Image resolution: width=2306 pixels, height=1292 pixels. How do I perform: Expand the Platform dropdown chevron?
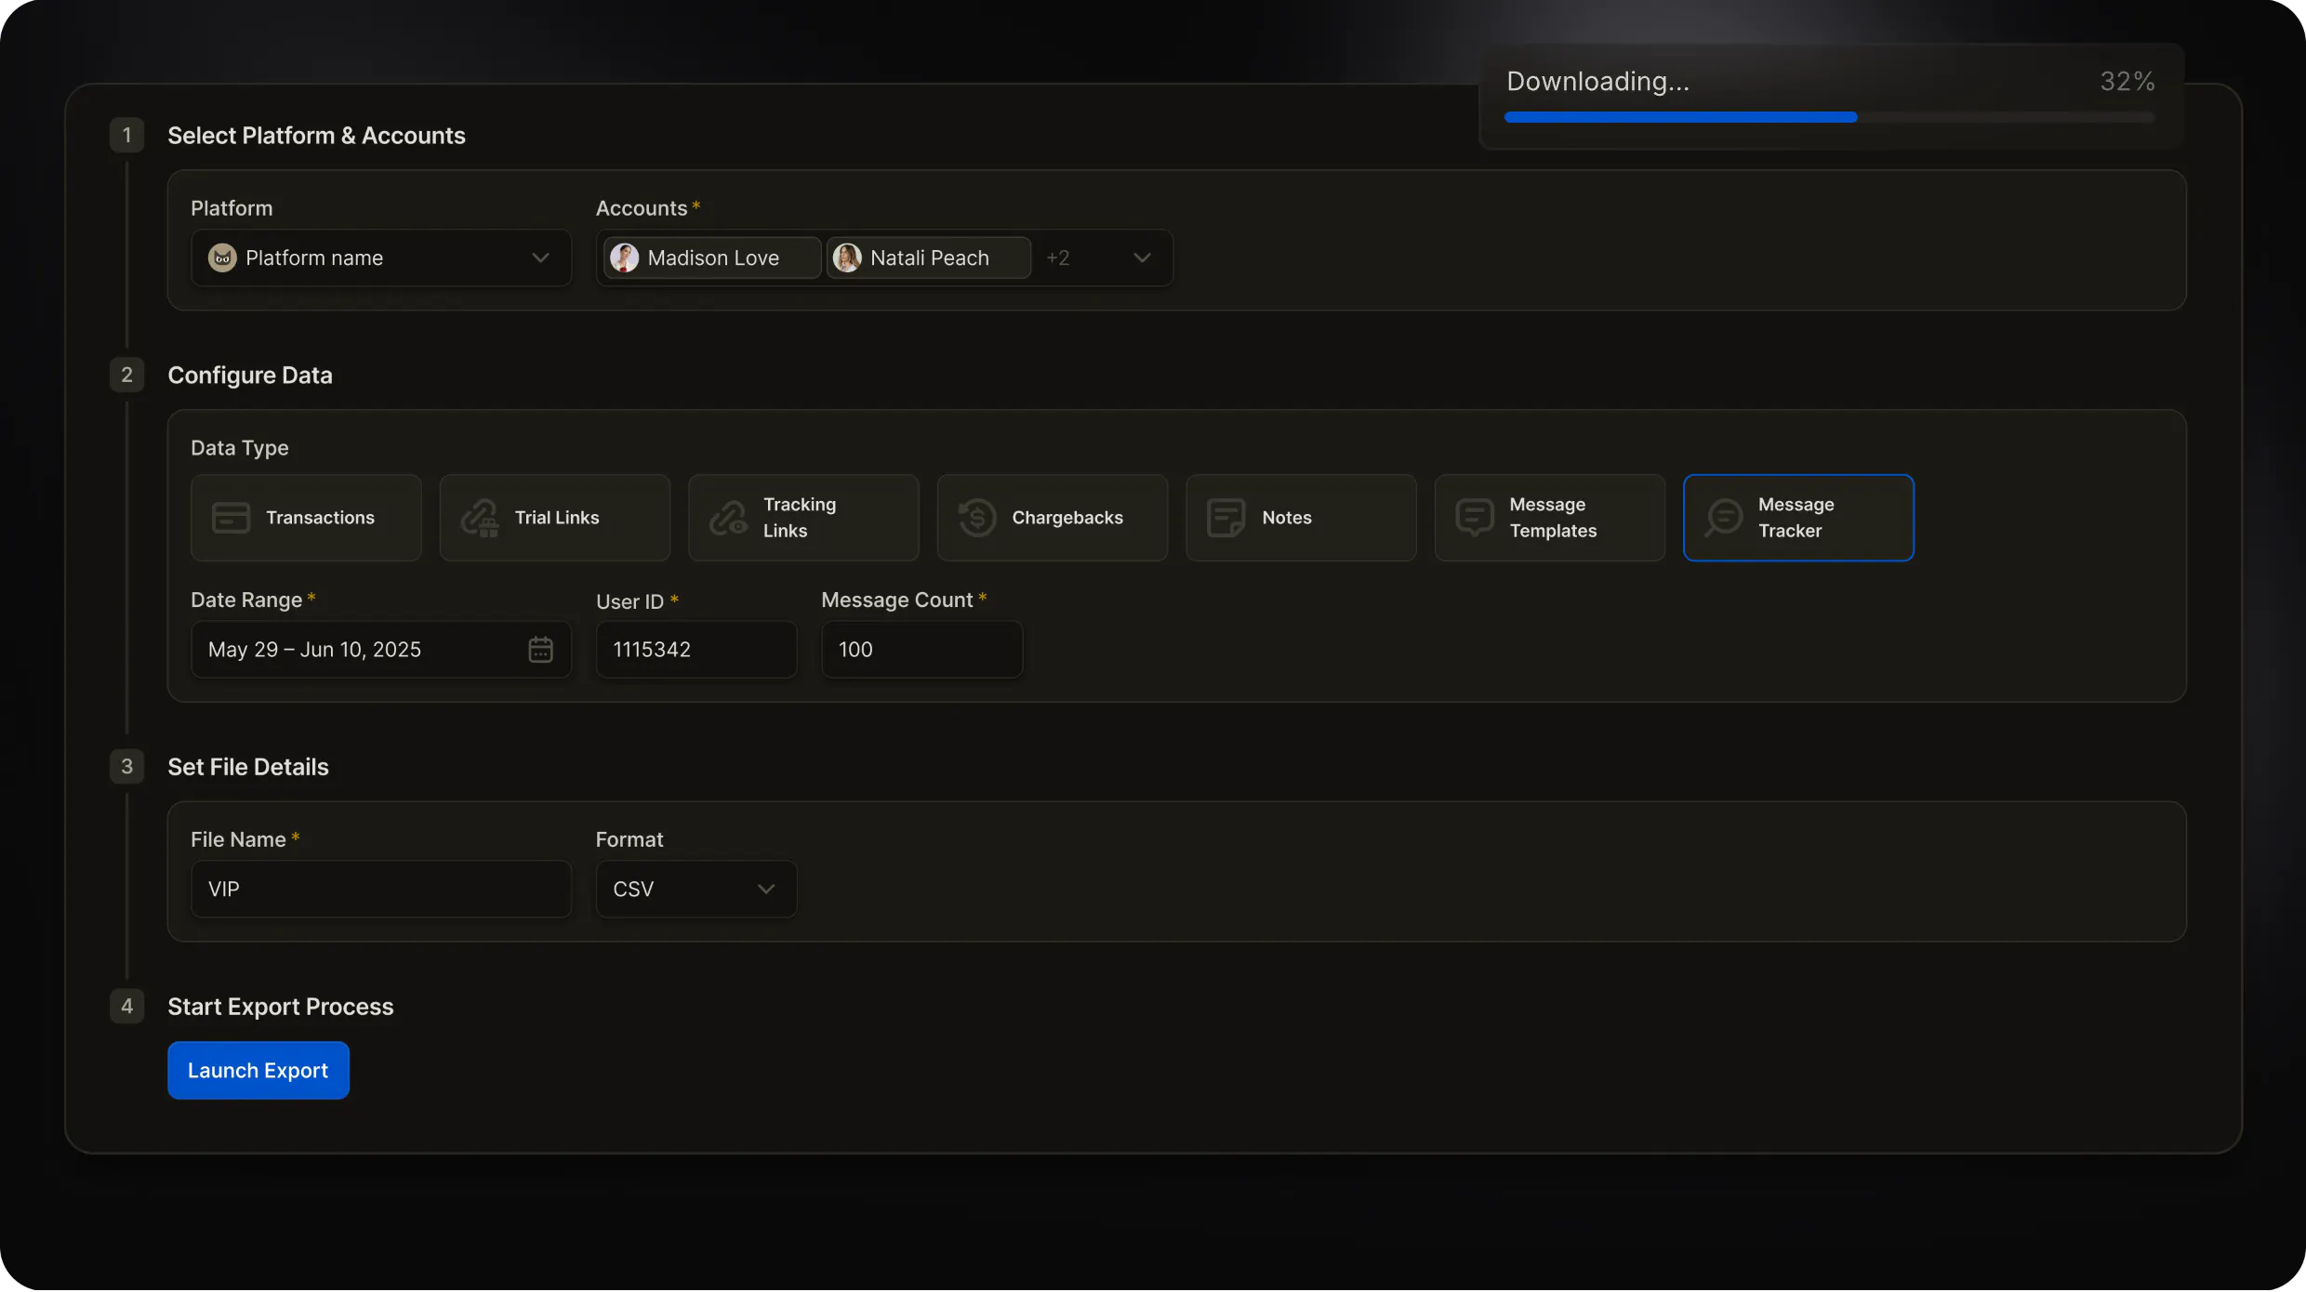coord(540,257)
